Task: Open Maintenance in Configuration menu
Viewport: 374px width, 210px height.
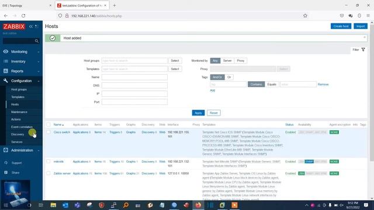Action: [19, 112]
